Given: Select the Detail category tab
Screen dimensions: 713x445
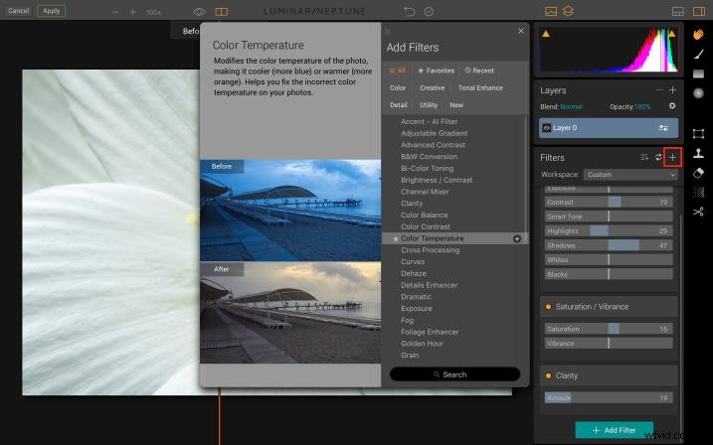Looking at the screenshot, I should pyautogui.click(x=399, y=105).
